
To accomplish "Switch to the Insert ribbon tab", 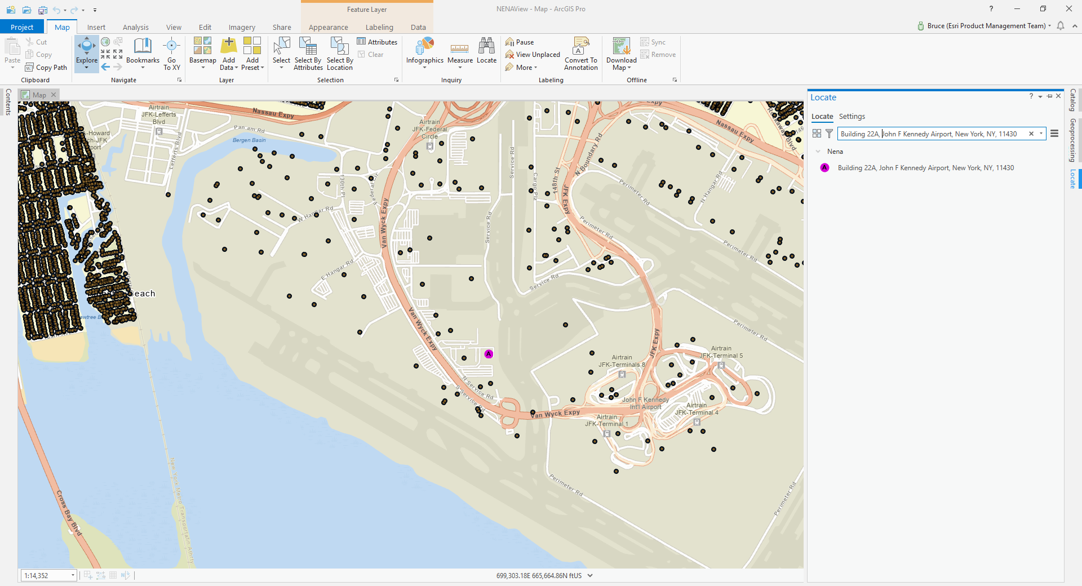I will point(96,27).
